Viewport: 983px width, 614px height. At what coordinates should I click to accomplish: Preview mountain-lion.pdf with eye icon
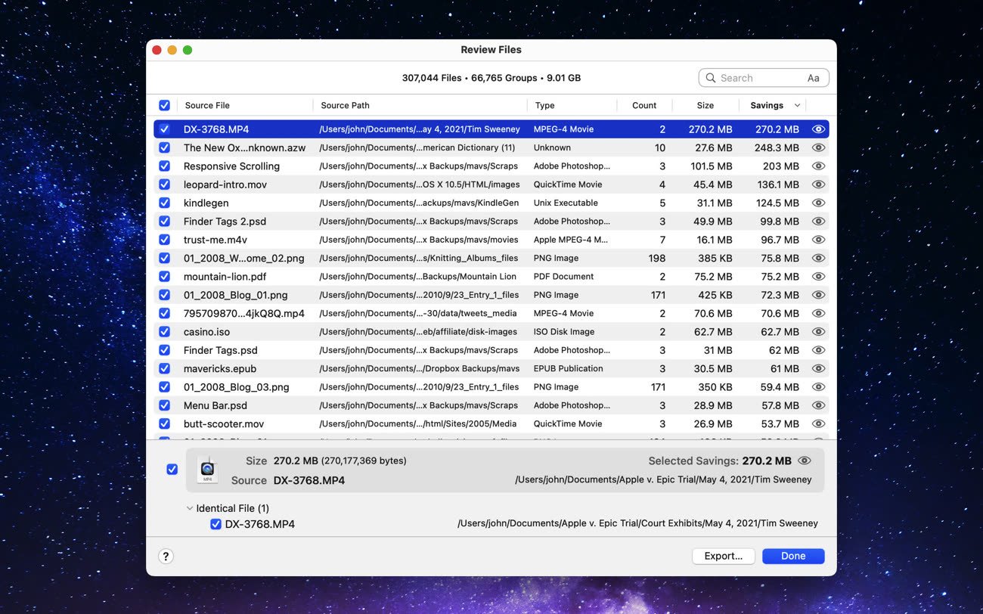[x=817, y=277]
